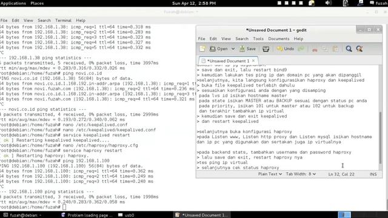Switch to Unsaved Document 1 taskbar entry

pyautogui.click(x=202, y=215)
